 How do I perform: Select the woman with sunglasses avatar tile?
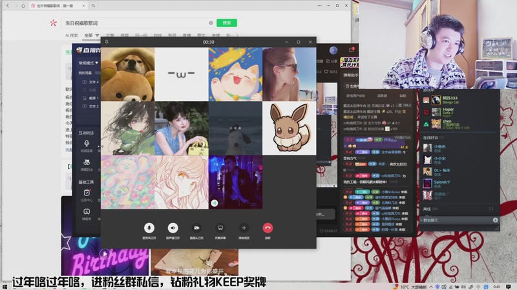point(289,74)
